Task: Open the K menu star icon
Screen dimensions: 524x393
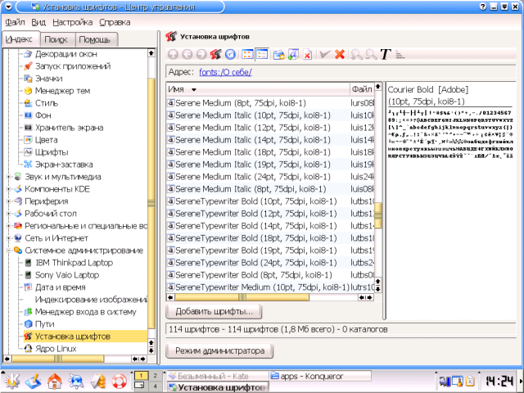Action: tap(11, 381)
